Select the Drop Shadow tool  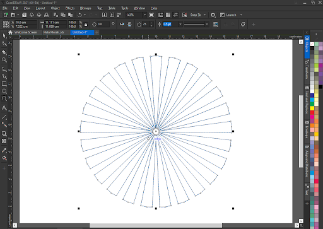coord(4,134)
